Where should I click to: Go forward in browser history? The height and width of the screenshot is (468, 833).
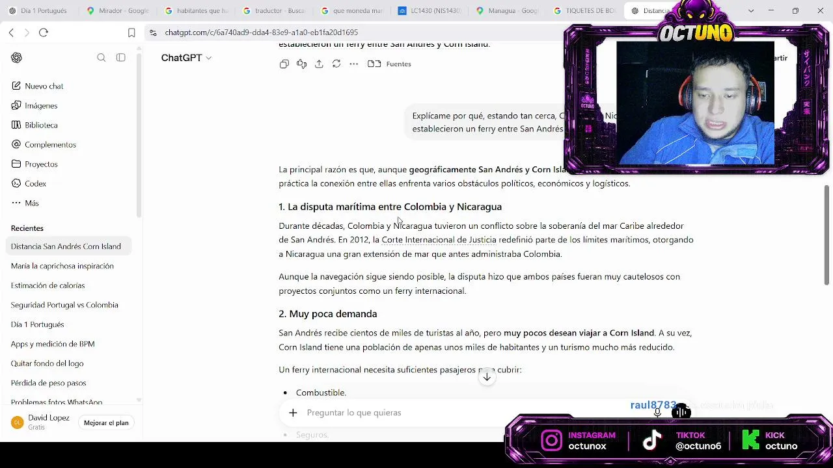click(27, 32)
